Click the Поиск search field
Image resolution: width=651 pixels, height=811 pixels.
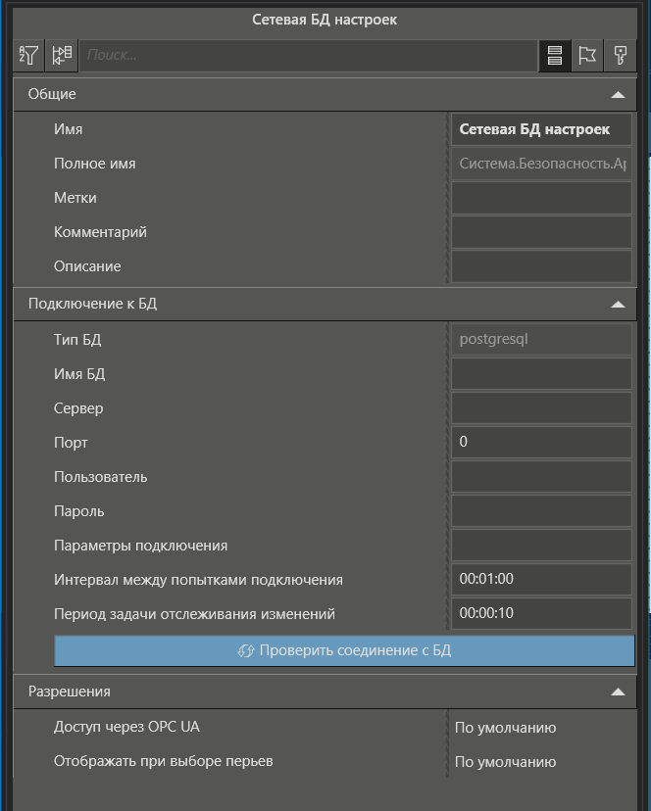click(308, 55)
